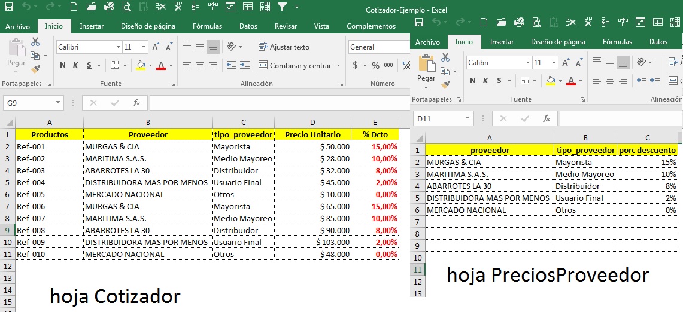Decrease font size in Cotizador window
The width and height of the screenshot is (683, 312).
point(169,47)
